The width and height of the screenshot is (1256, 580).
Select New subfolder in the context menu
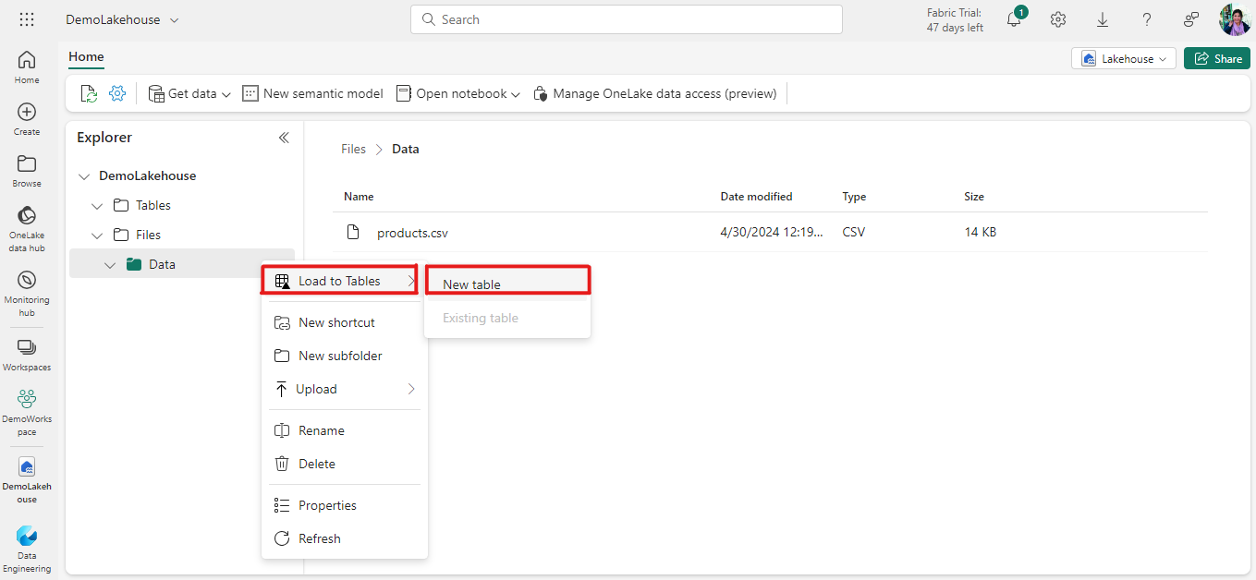[344, 356]
